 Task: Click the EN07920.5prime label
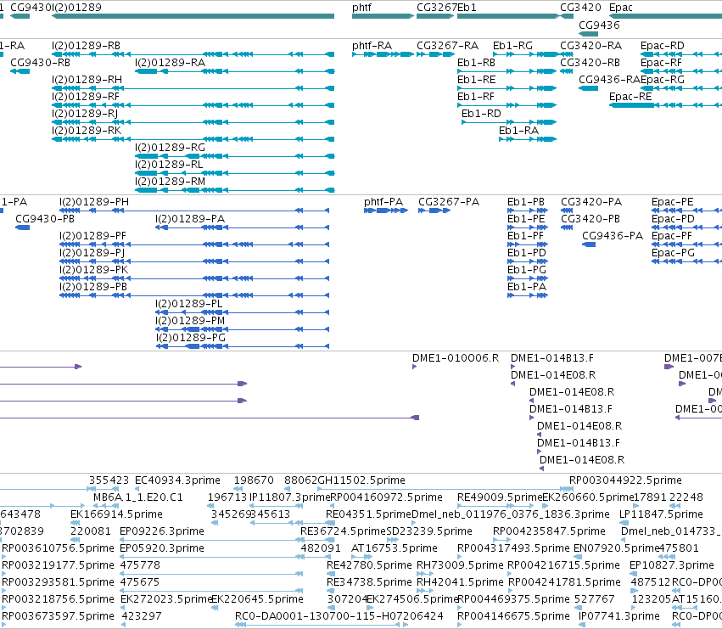pos(617,548)
